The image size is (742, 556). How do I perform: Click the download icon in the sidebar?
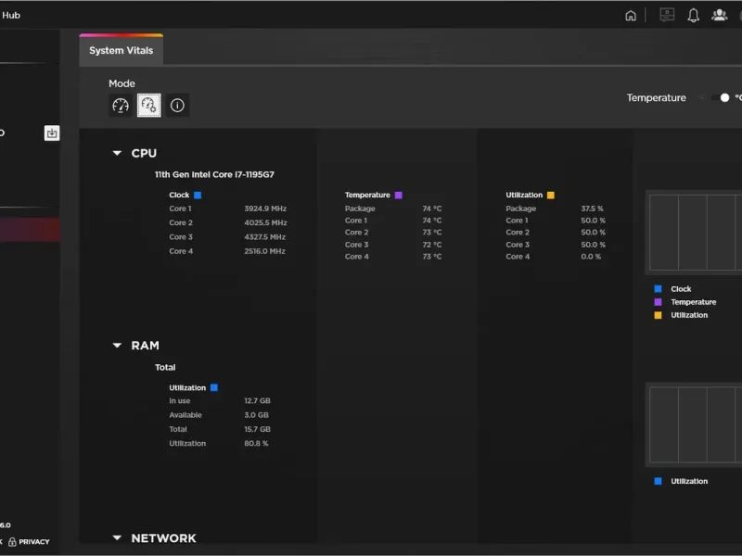tap(52, 133)
